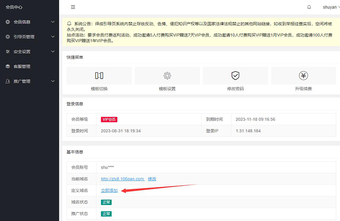Click the green 正常 domain status badge
The height and width of the screenshot is (221, 340).
coord(106,202)
